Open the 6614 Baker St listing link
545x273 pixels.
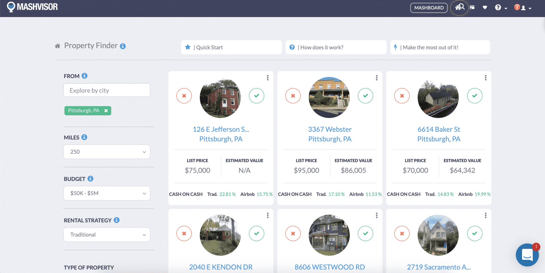[x=439, y=134]
